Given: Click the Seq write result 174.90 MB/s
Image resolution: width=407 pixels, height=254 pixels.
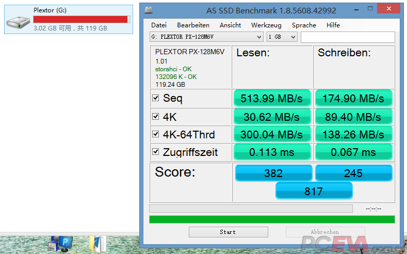Looking at the screenshot, I should click(353, 99).
